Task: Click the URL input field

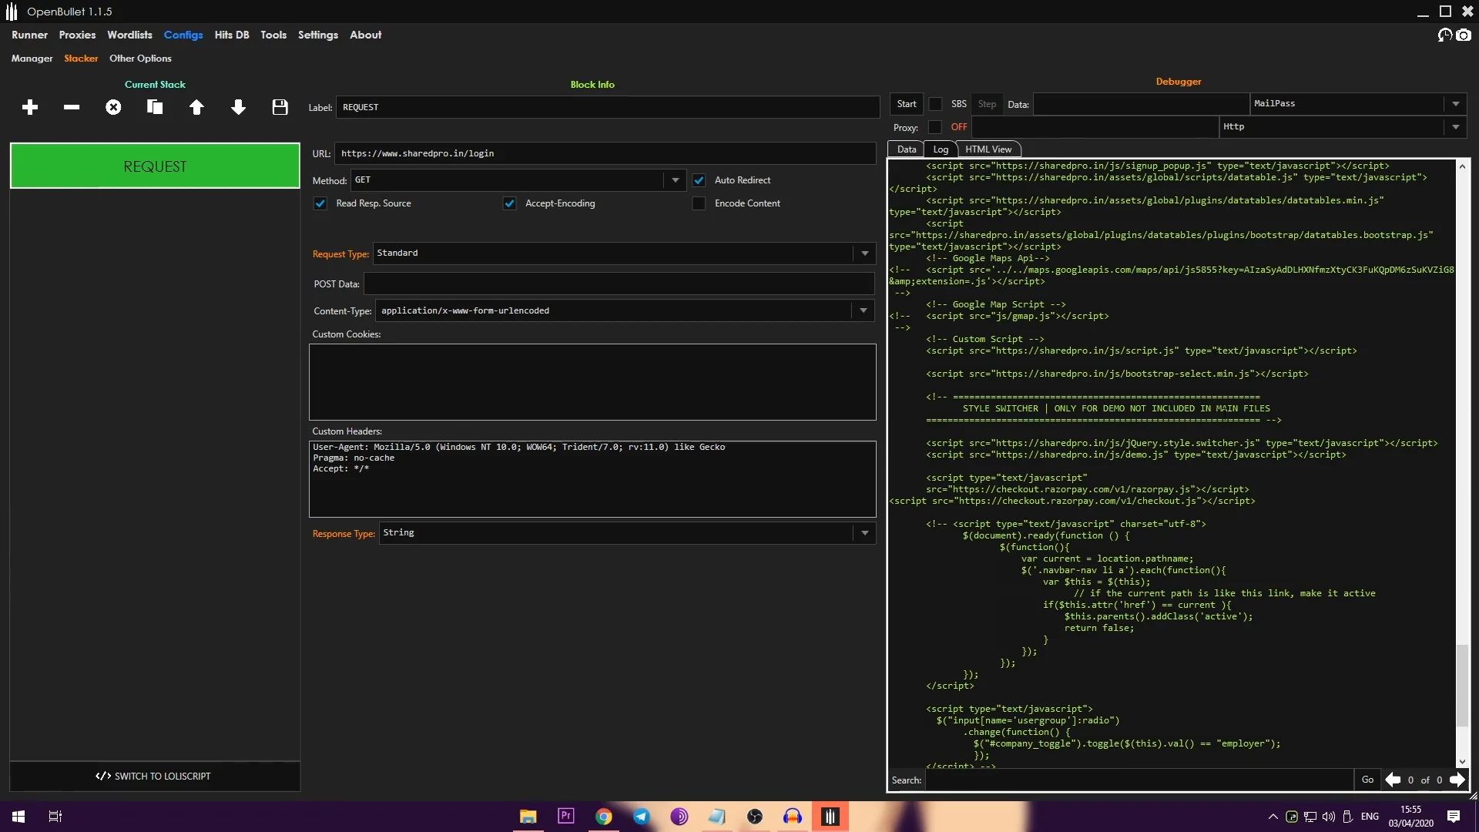Action: point(608,153)
